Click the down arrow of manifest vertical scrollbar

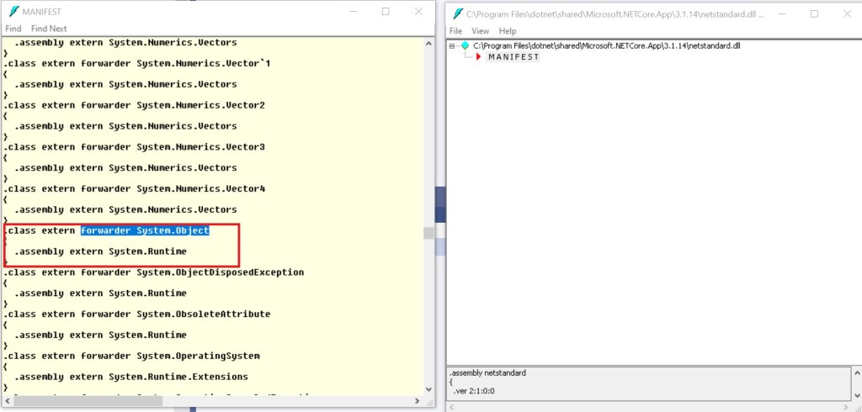coord(429,388)
